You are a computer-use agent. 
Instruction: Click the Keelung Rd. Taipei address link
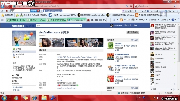(x=77, y=57)
